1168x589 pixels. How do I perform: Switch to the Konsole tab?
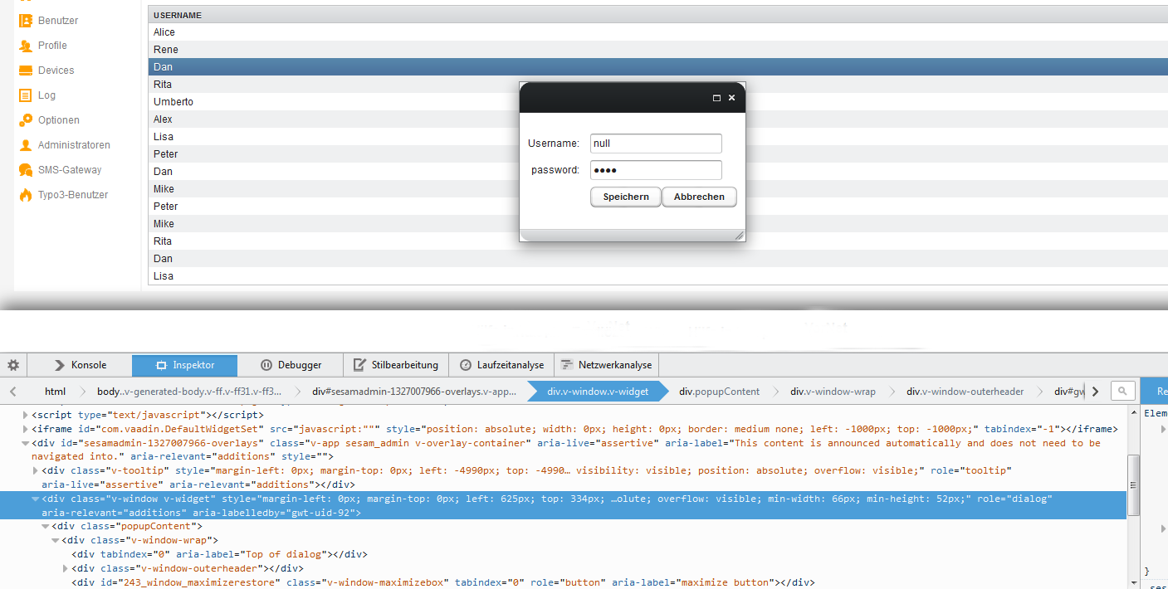pos(80,365)
